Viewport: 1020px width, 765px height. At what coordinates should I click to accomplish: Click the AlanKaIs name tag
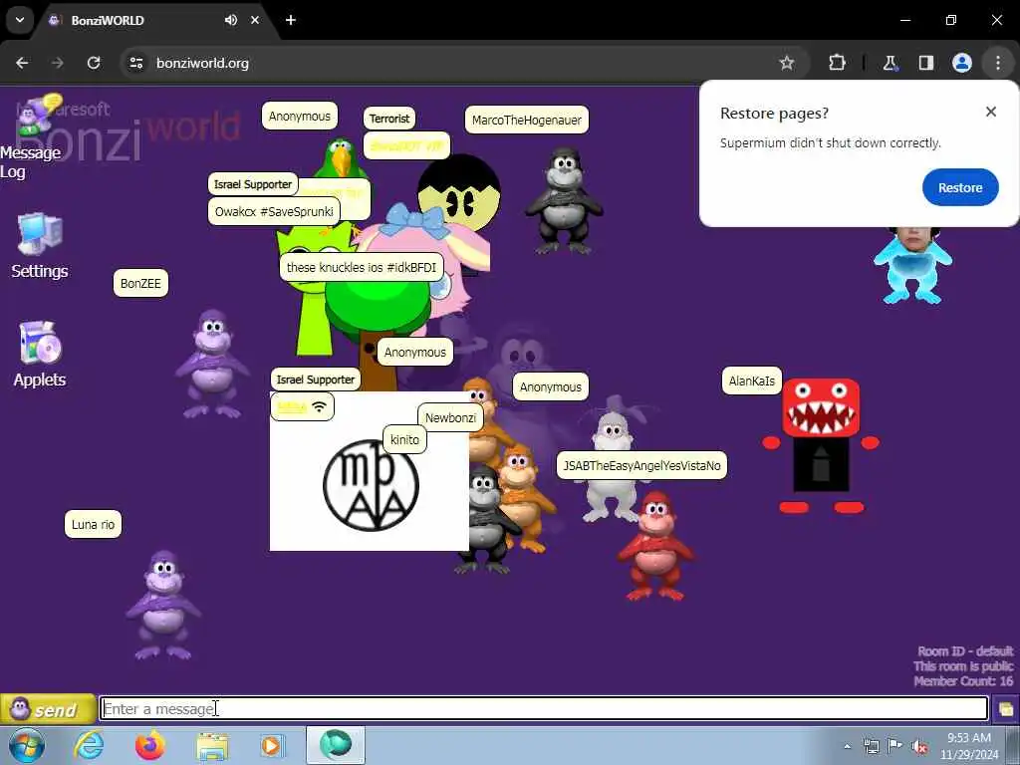pos(751,381)
